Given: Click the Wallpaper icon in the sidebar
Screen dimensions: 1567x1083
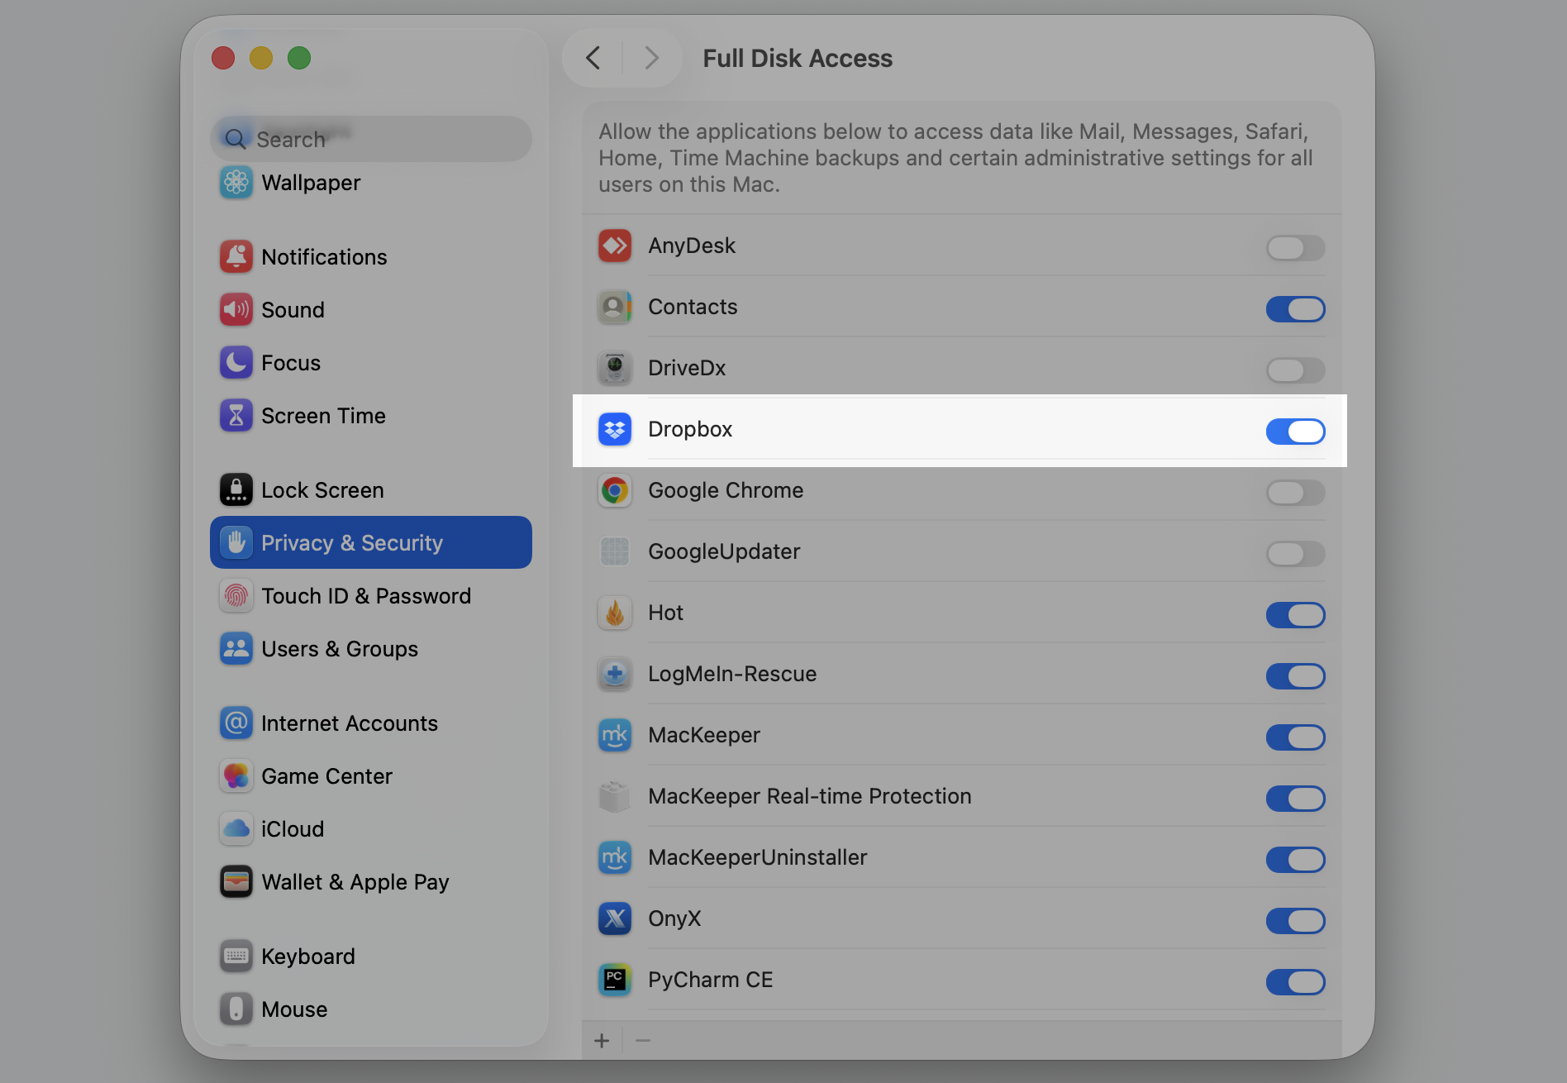Looking at the screenshot, I should coord(236,183).
